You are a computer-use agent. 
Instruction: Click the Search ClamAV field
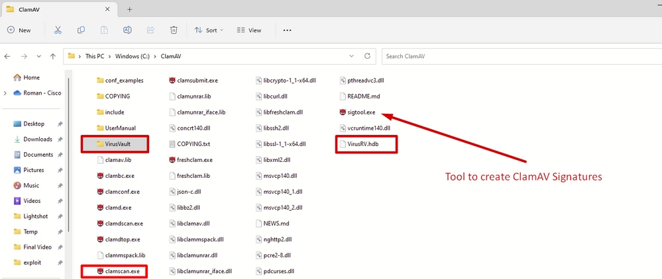[522, 56]
